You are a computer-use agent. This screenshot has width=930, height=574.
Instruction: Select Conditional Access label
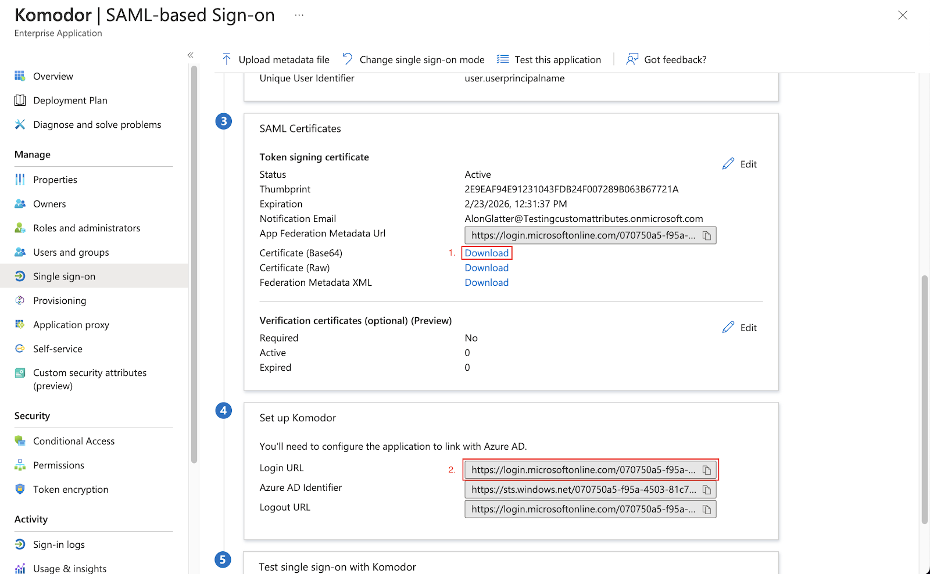pyautogui.click(x=74, y=441)
